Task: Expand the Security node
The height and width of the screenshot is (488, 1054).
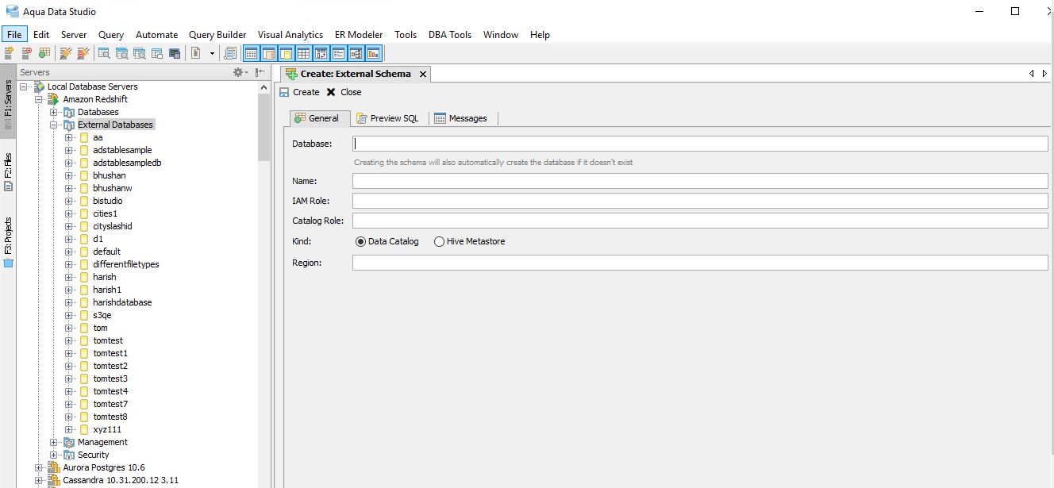Action: pyautogui.click(x=53, y=455)
